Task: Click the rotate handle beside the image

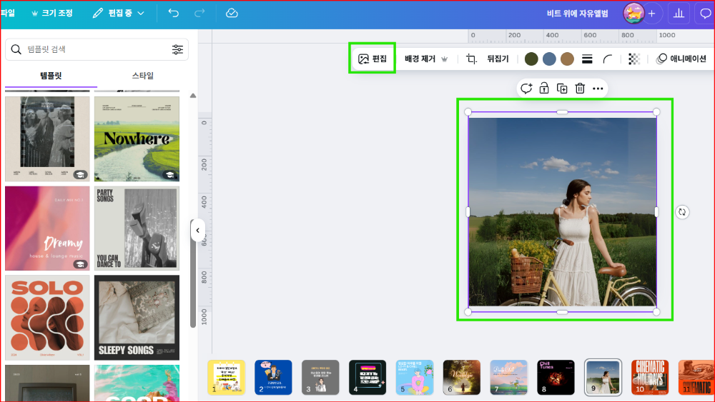Action: point(681,211)
